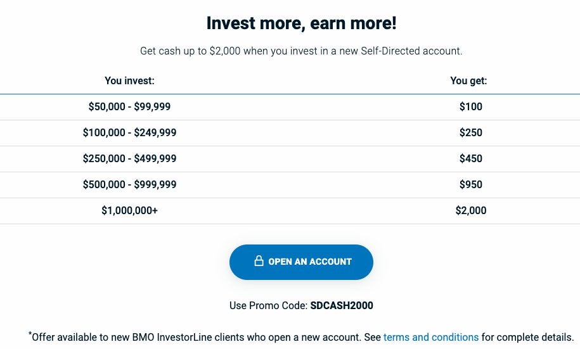Select the "You get:" column header
This screenshot has width=580, height=349.
click(x=468, y=80)
